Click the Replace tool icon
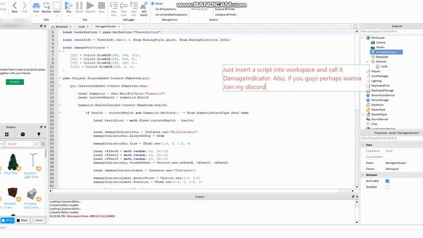 click(x=46, y=7)
